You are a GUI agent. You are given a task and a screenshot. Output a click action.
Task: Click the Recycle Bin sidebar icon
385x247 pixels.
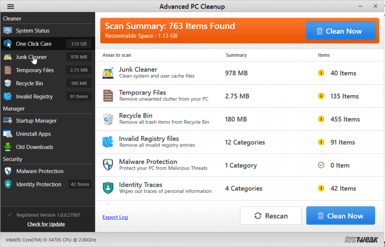[8, 83]
